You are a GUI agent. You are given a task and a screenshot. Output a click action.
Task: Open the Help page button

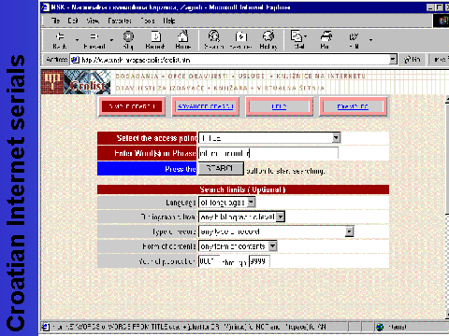coord(279,106)
